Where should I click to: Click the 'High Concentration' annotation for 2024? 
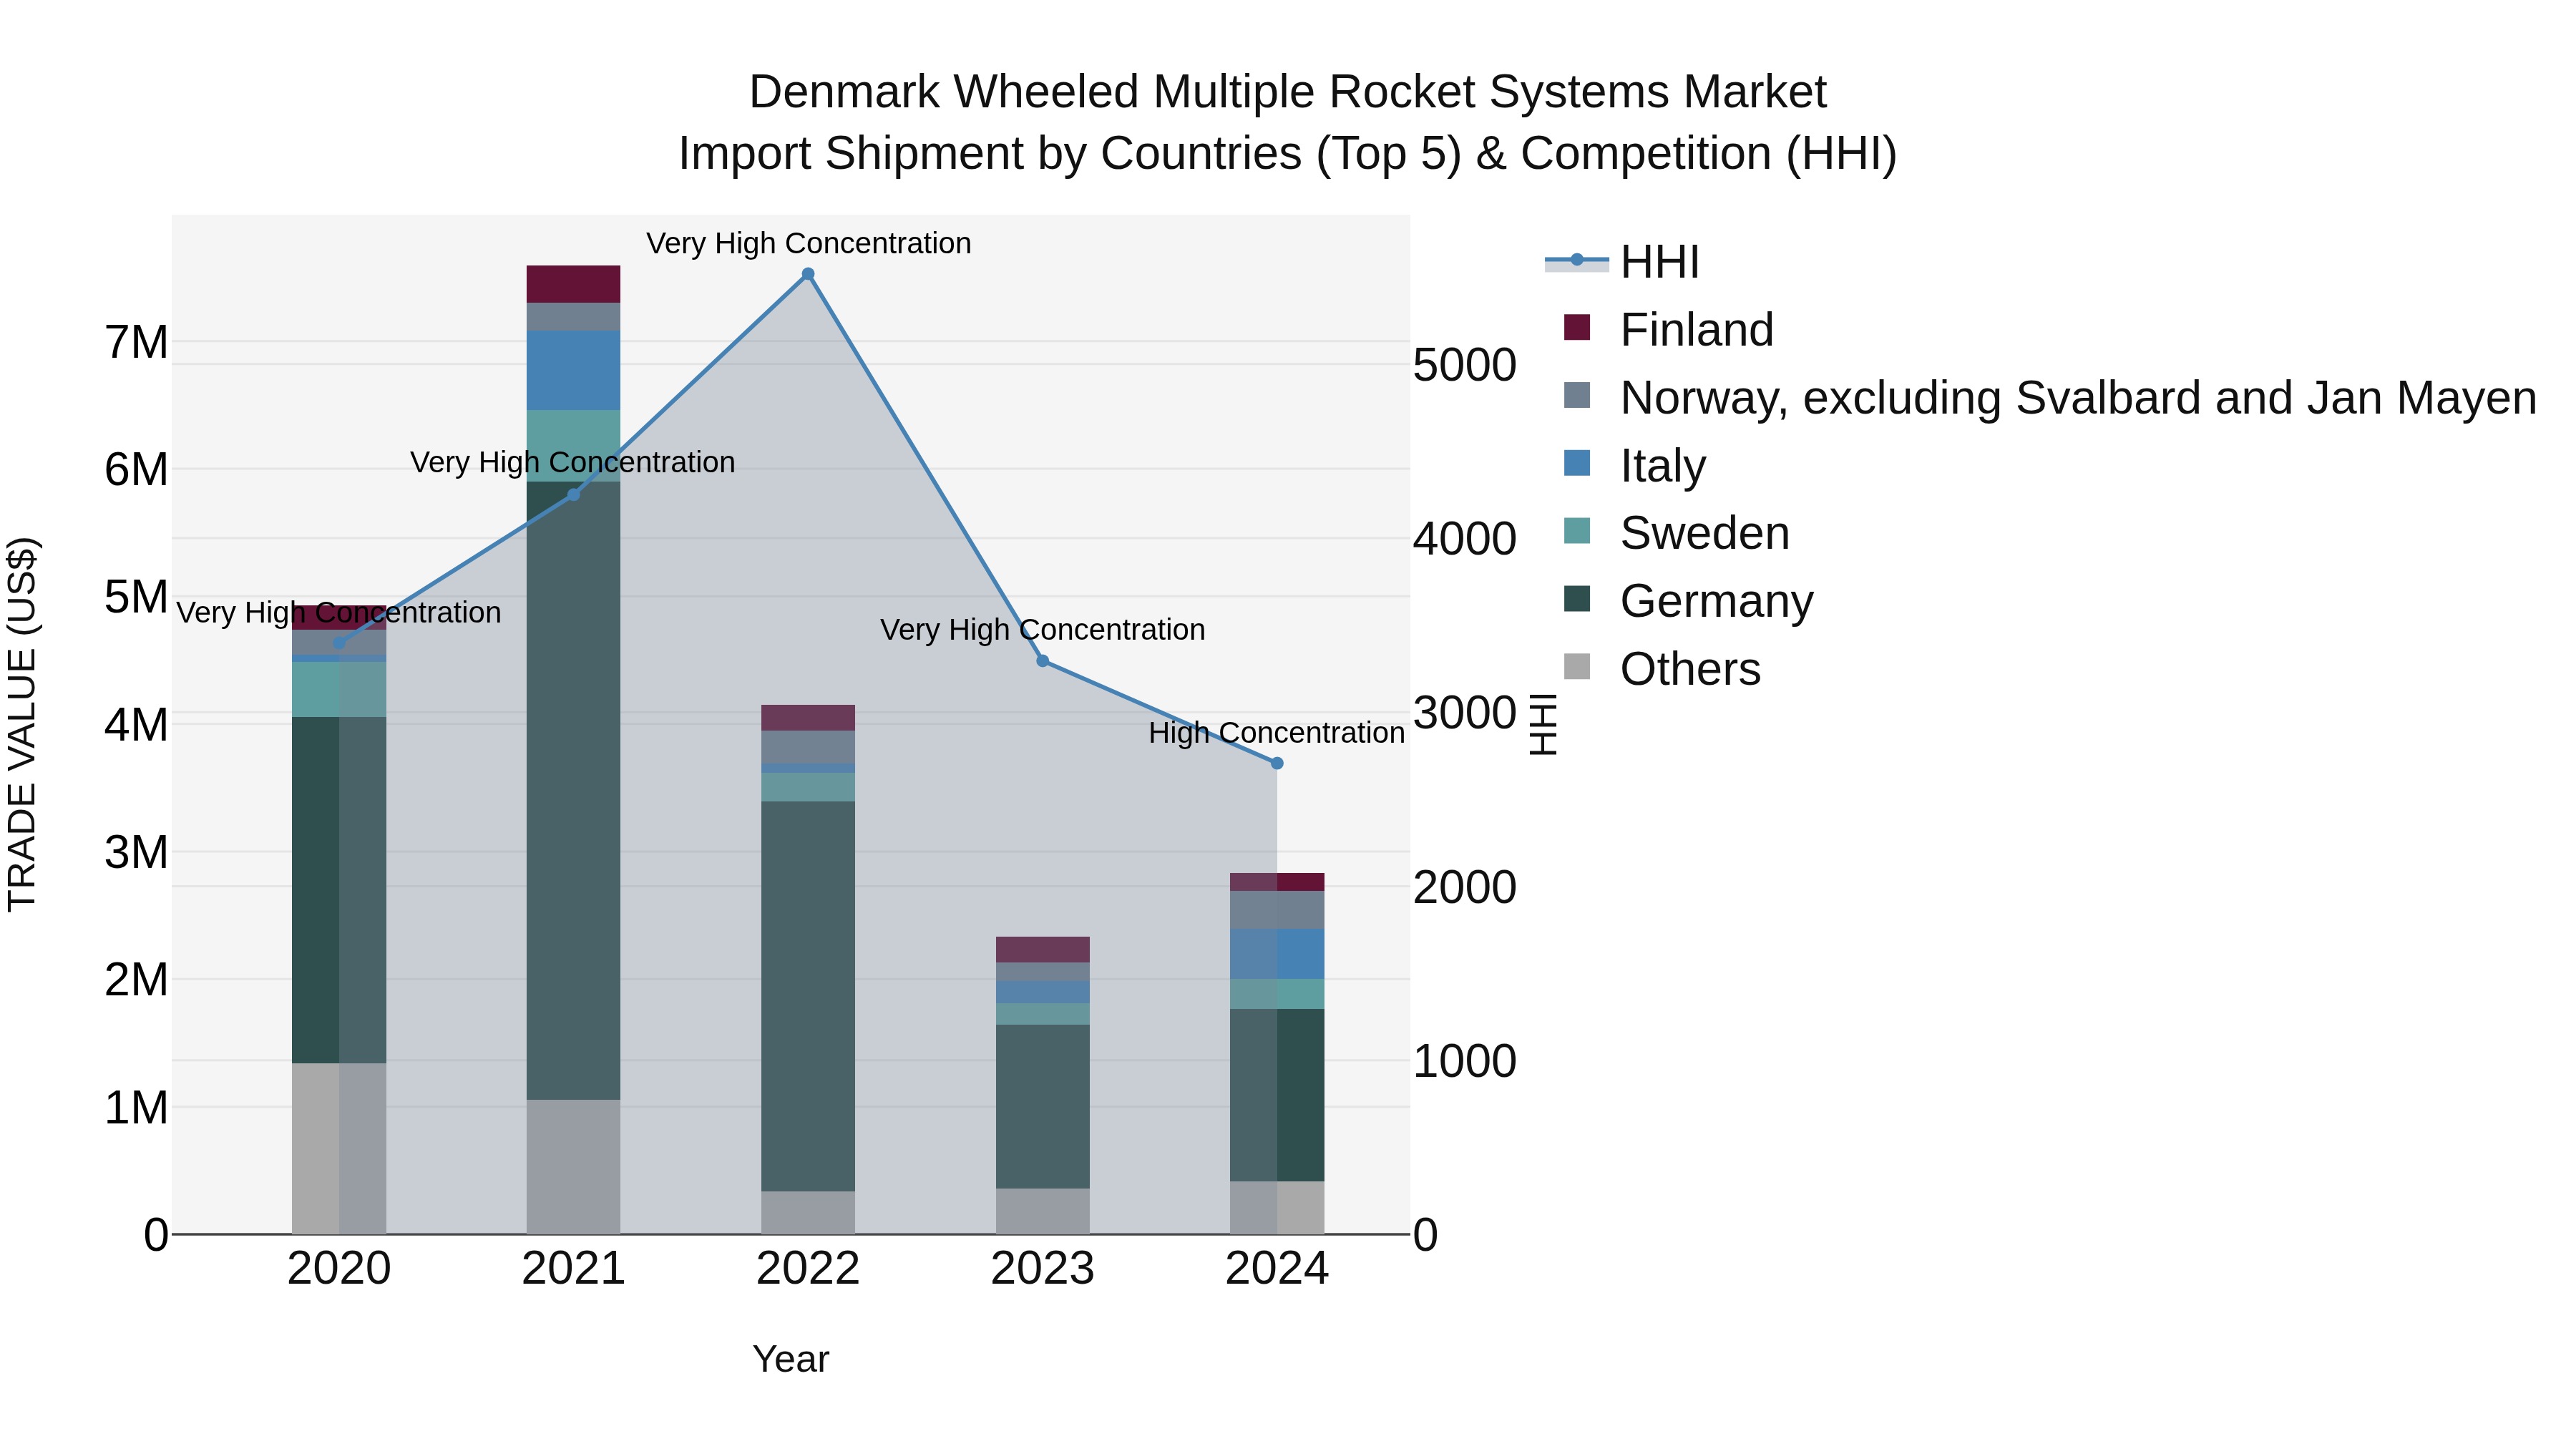[x=1277, y=733]
